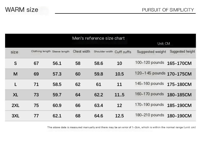This screenshot has height=141, width=201.
Task: Click the XL size row label
Action: tap(16, 95)
